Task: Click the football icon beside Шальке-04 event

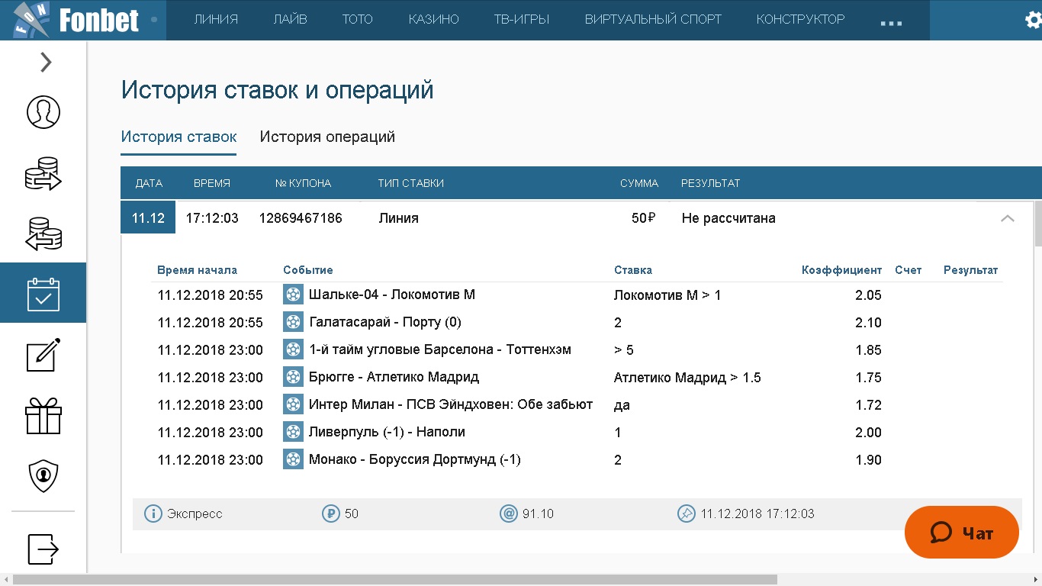Action: pyautogui.click(x=293, y=295)
